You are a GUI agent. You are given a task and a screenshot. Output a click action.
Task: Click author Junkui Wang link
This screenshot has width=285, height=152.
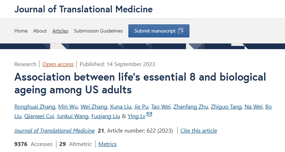click(x=73, y=116)
